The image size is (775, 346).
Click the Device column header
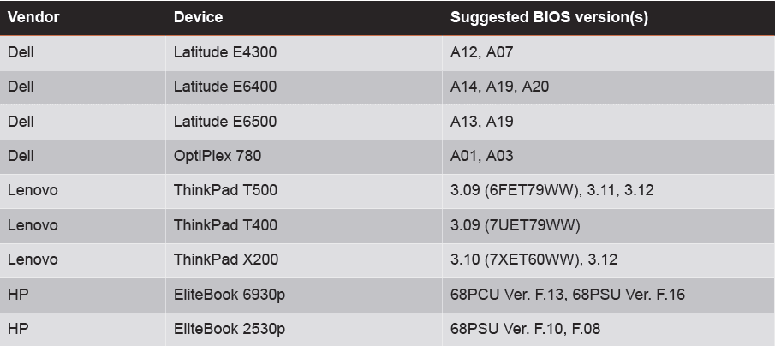[x=198, y=17]
